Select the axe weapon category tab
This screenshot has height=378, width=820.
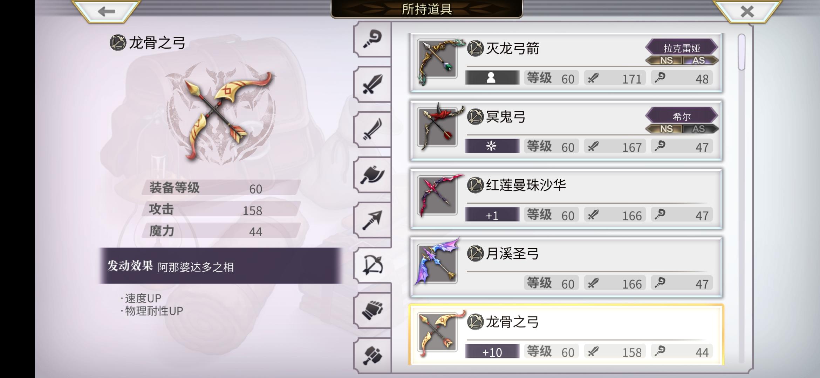coord(372,175)
